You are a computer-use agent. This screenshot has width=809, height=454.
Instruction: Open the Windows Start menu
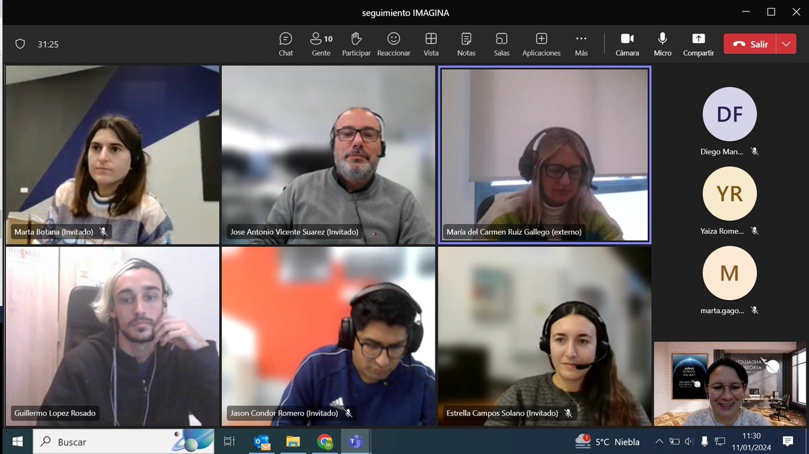point(16,442)
